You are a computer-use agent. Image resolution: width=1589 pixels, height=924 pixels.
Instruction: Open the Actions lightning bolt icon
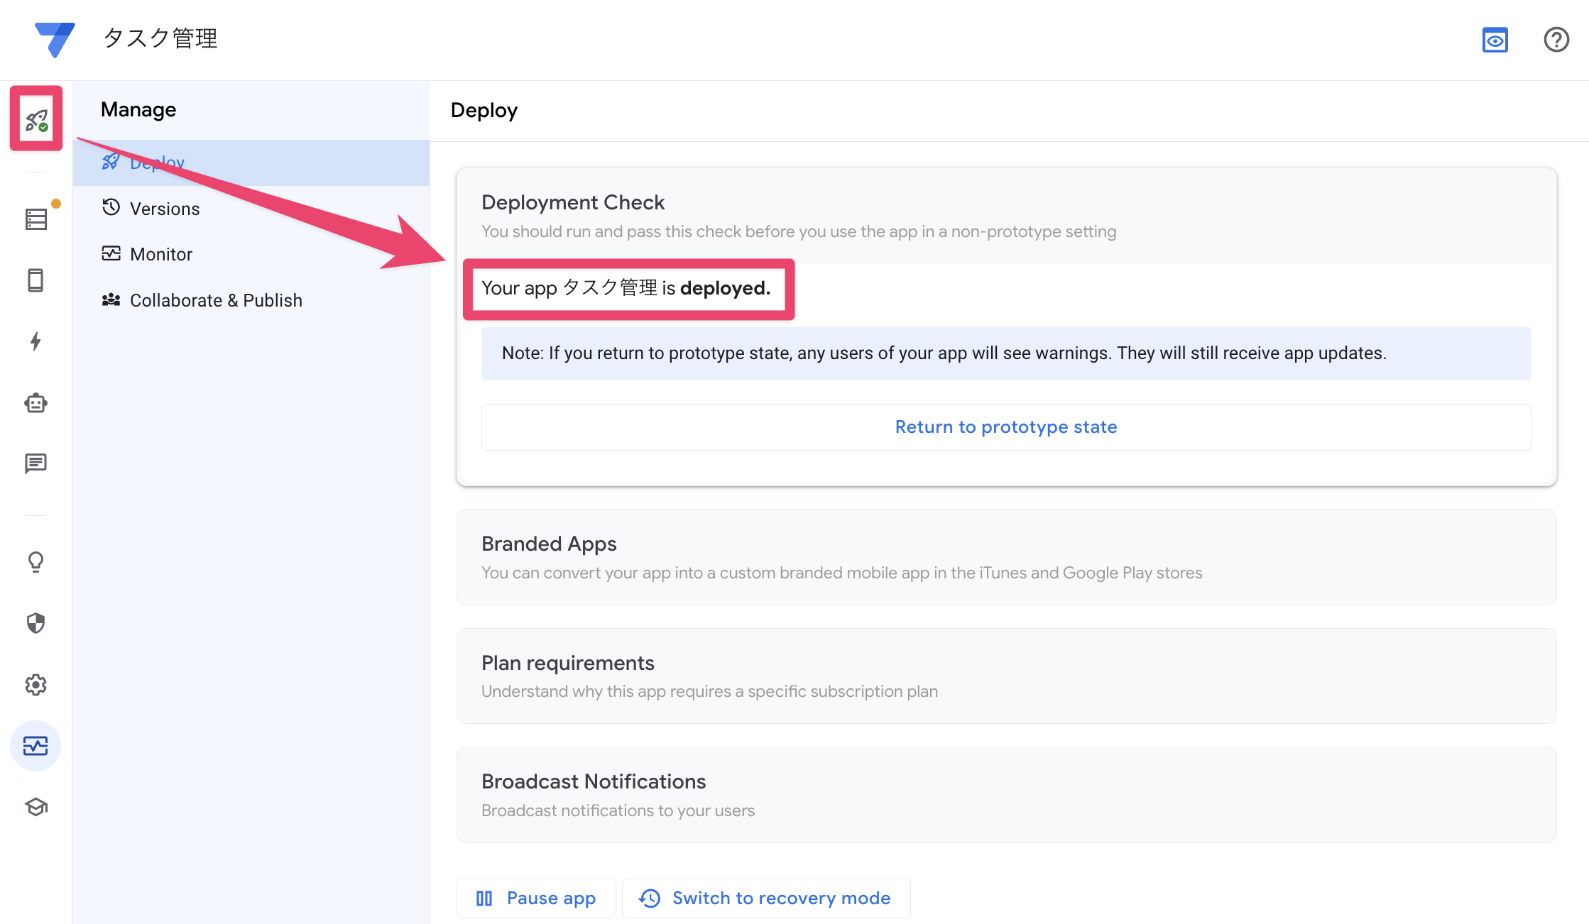[36, 341]
